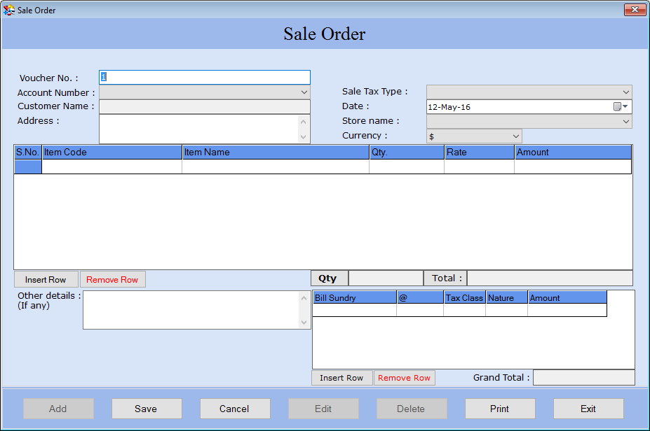Click the Bill Sundry column header
650x431 pixels.
coord(354,298)
